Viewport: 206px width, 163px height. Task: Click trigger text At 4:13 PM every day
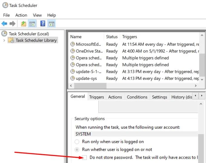point(141,79)
